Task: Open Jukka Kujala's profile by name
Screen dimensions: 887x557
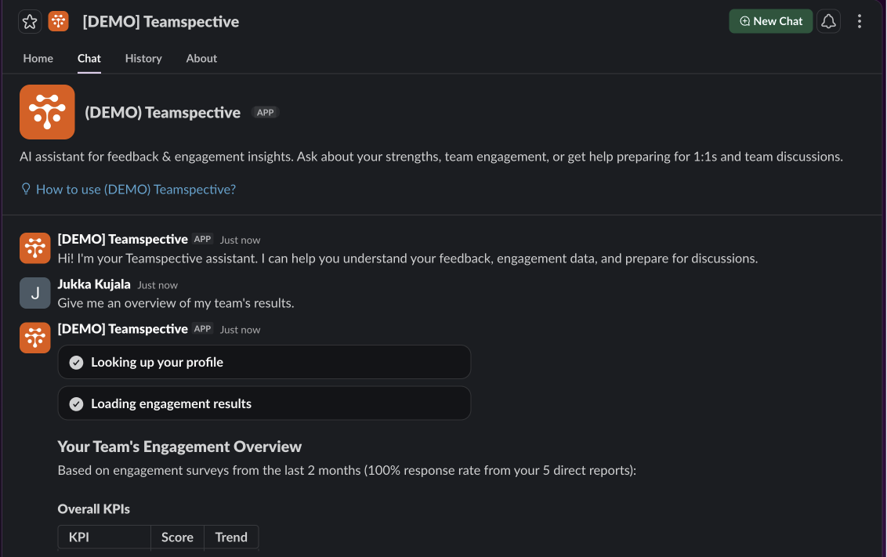Action: click(x=94, y=284)
